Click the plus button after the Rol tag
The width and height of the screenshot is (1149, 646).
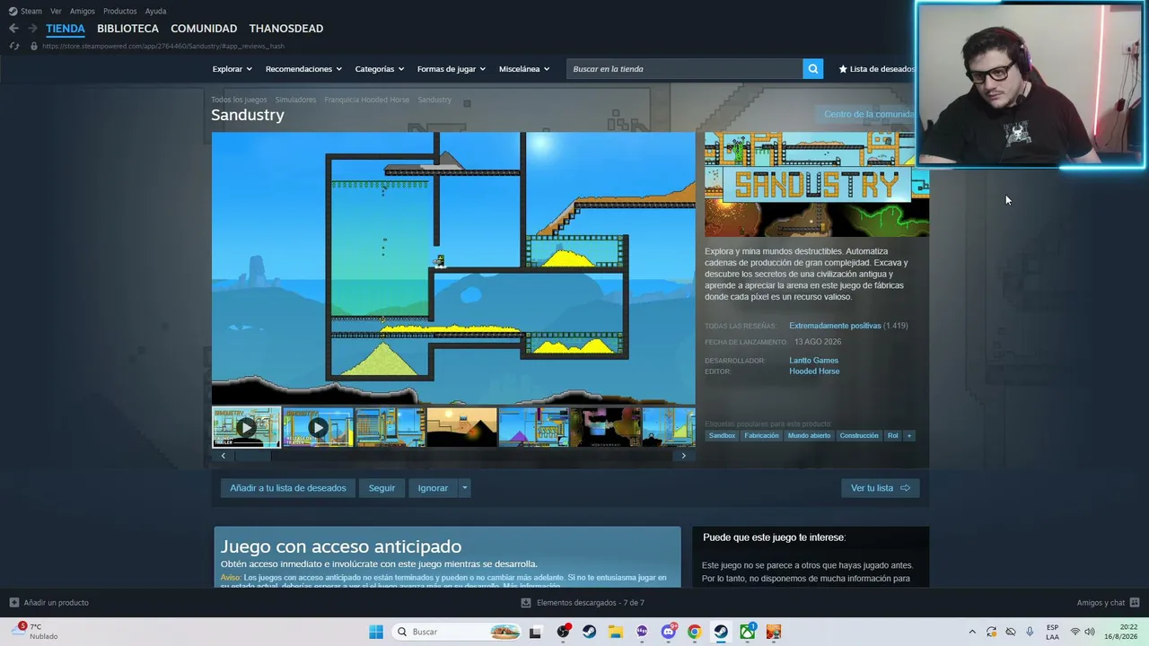pyautogui.click(x=909, y=436)
